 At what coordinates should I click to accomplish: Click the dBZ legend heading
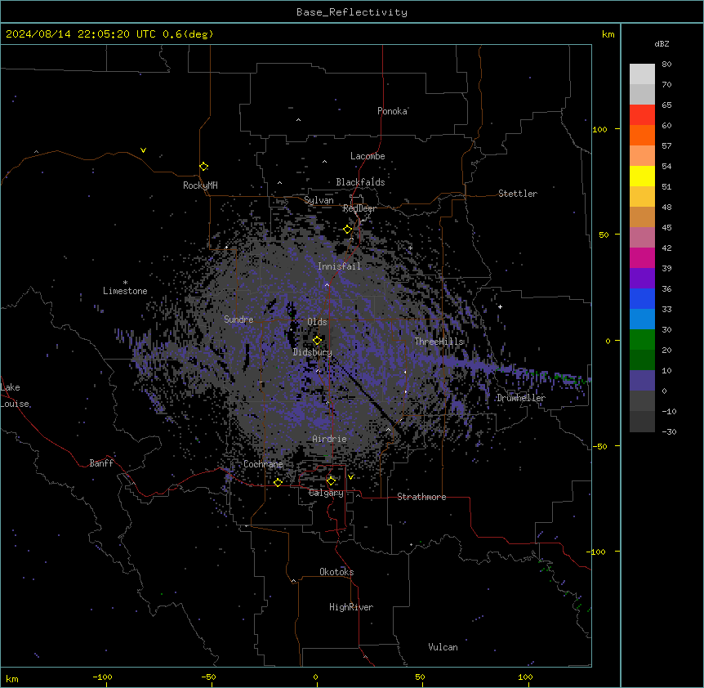click(x=662, y=43)
